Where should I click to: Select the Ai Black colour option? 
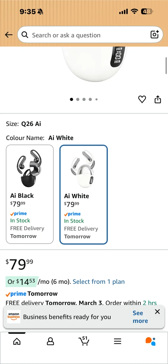tap(30, 194)
